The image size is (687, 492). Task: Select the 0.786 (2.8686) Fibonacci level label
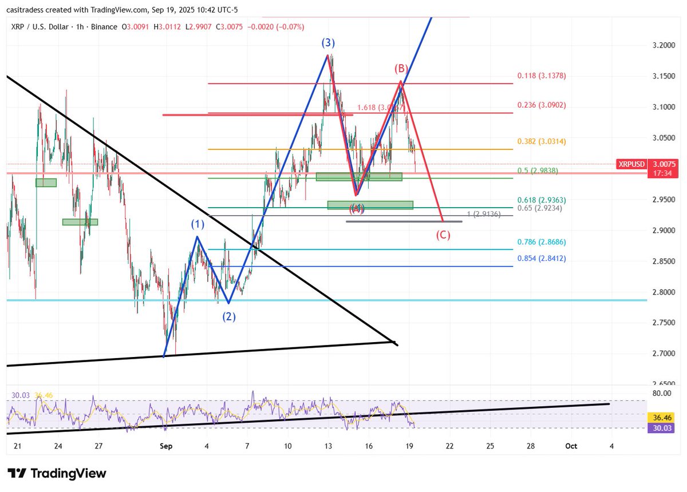[541, 242]
